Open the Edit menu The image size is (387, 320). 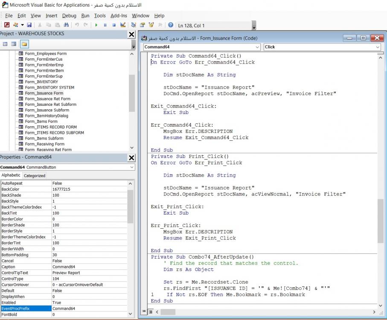pyautogui.click(x=21, y=15)
